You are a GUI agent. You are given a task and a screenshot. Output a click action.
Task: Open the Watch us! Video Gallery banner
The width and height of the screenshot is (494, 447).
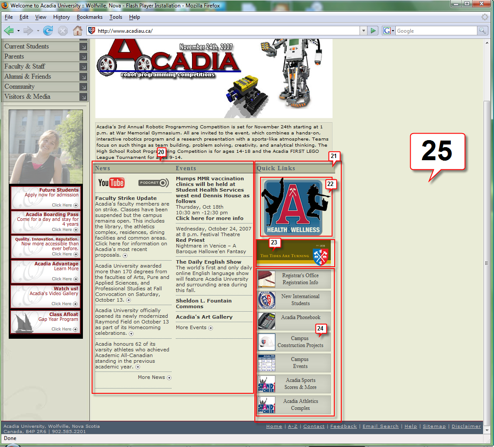pos(46,296)
